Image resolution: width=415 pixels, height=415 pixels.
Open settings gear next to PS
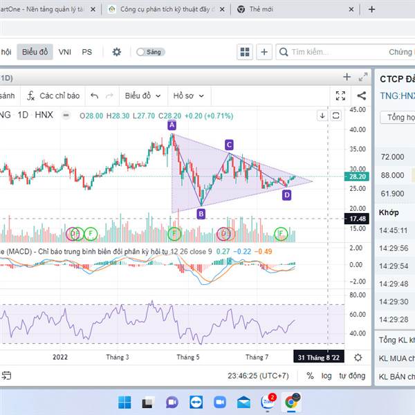pyautogui.click(x=116, y=52)
